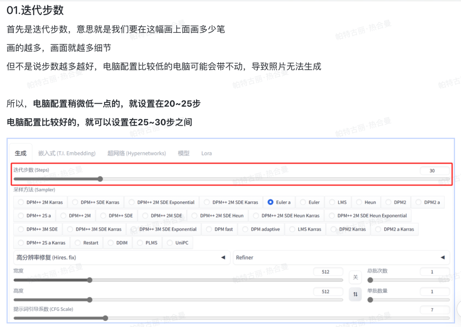
Task: Open the Lora tab
Action: [207, 153]
